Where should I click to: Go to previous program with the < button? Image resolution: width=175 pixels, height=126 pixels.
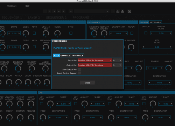(71, 12)
